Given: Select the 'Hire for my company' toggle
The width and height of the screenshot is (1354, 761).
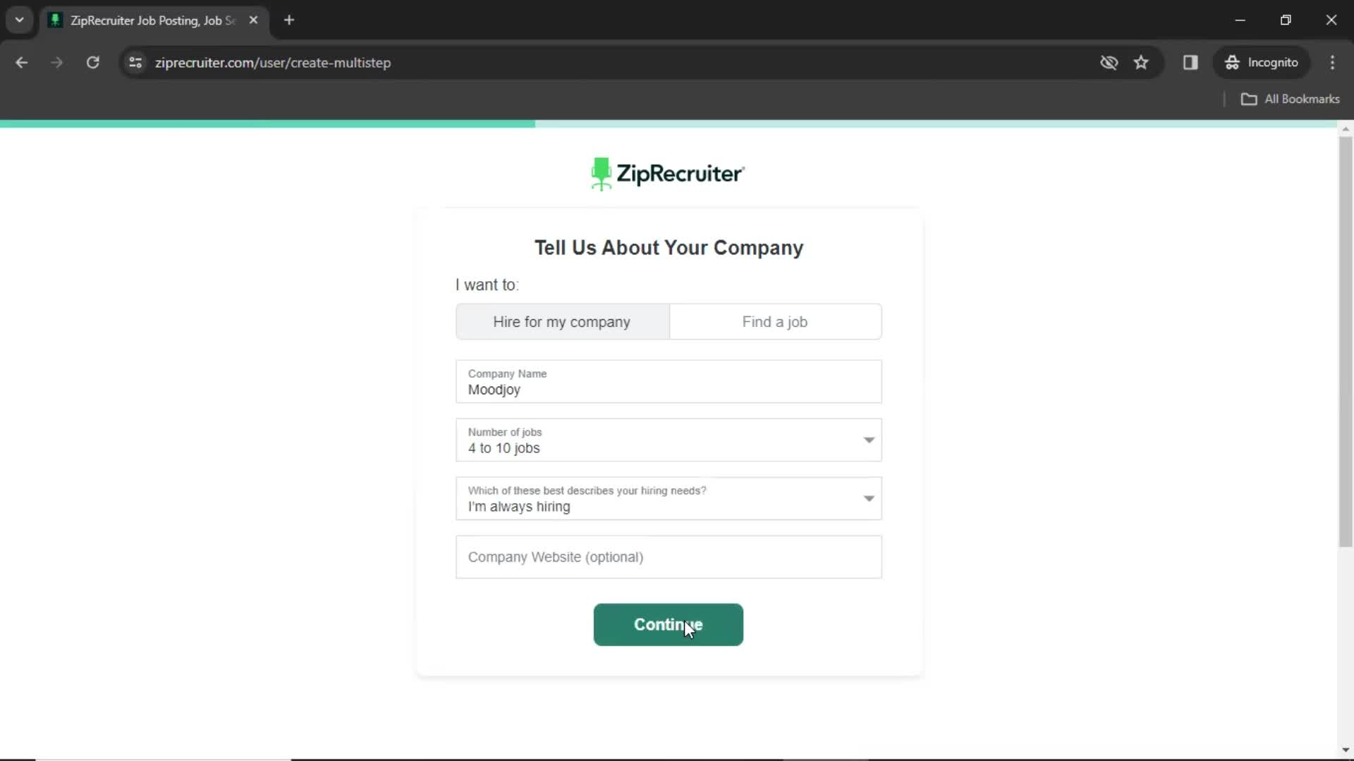Looking at the screenshot, I should tap(561, 321).
